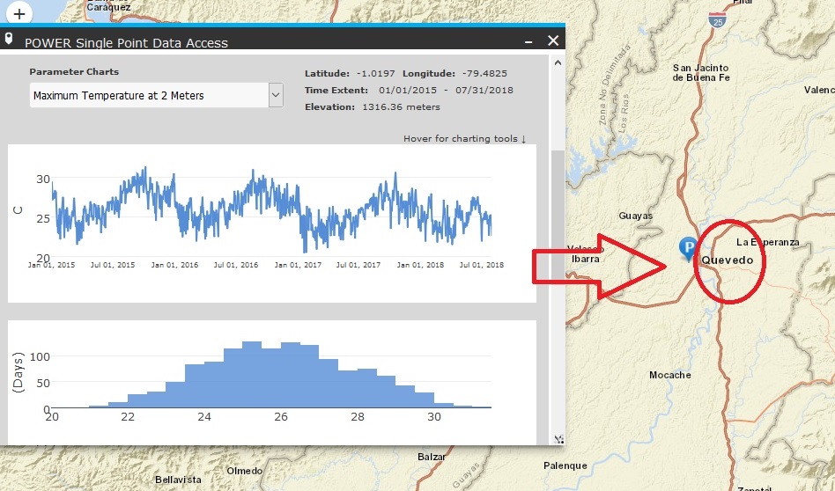
Task: Click the pin icon in POWER panel header
Action: click(9, 40)
